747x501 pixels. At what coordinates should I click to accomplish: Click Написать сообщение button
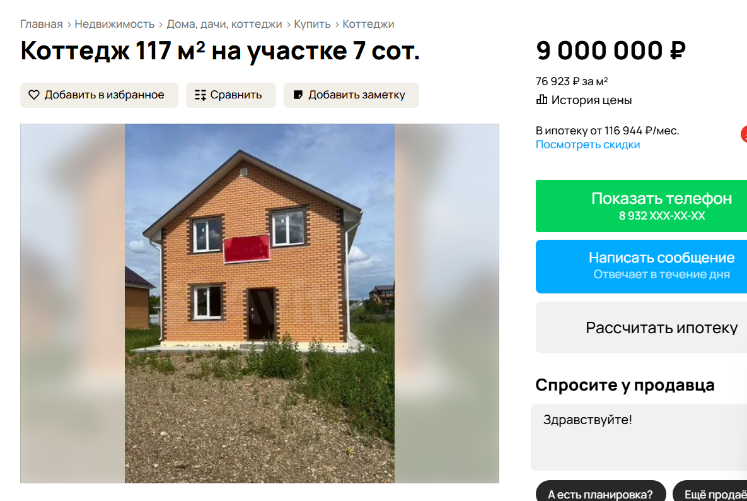641,266
